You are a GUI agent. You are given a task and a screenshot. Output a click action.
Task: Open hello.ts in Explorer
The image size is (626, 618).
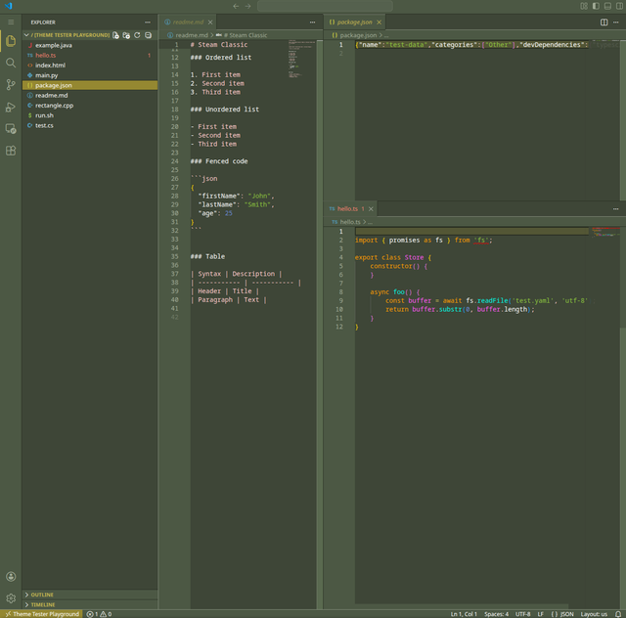pos(90,55)
